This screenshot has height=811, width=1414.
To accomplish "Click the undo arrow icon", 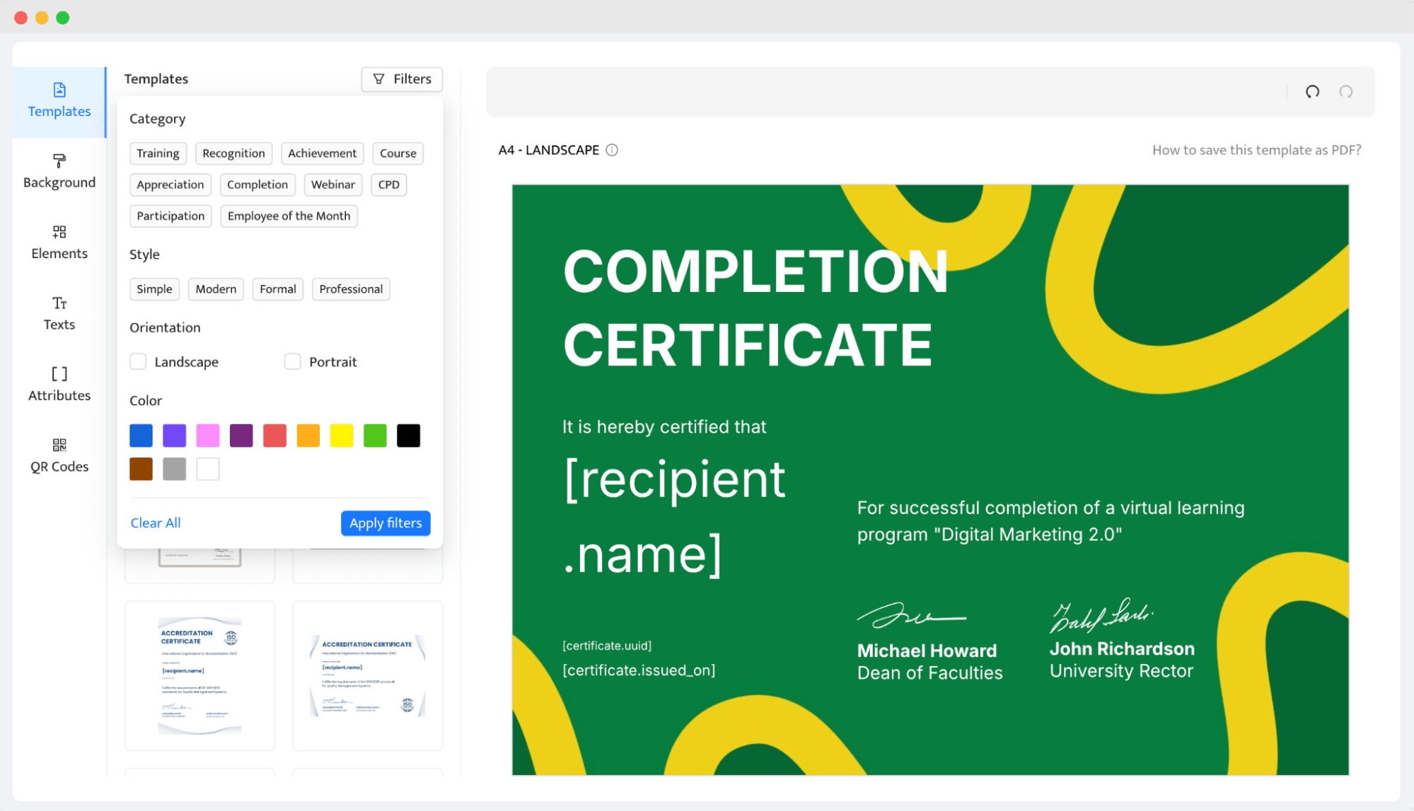I will (1312, 92).
